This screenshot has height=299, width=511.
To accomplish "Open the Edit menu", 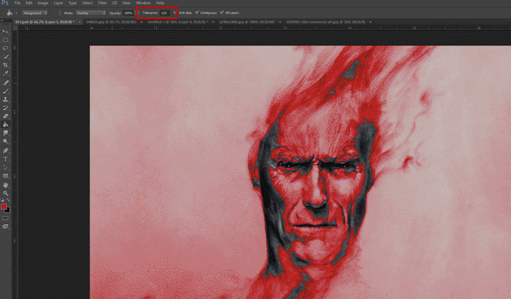I will (29, 3).
